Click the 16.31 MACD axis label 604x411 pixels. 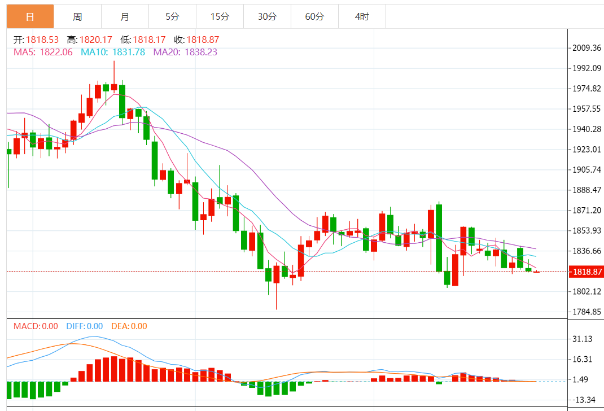pyautogui.click(x=583, y=360)
